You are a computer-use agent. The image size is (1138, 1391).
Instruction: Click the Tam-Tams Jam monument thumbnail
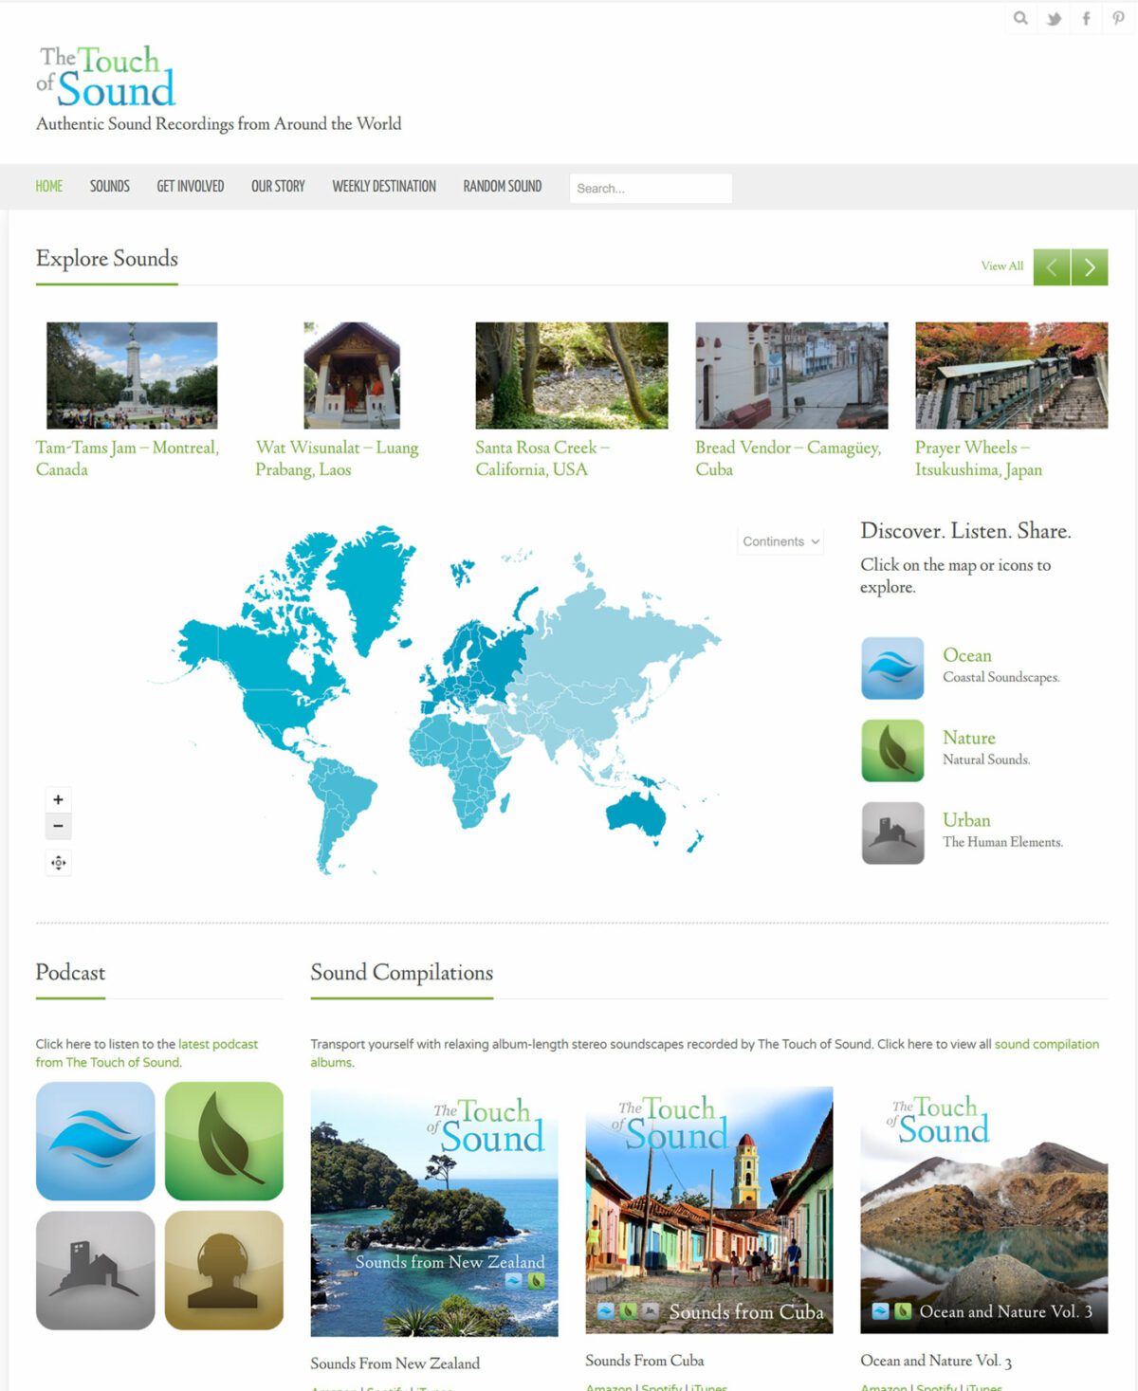(132, 375)
